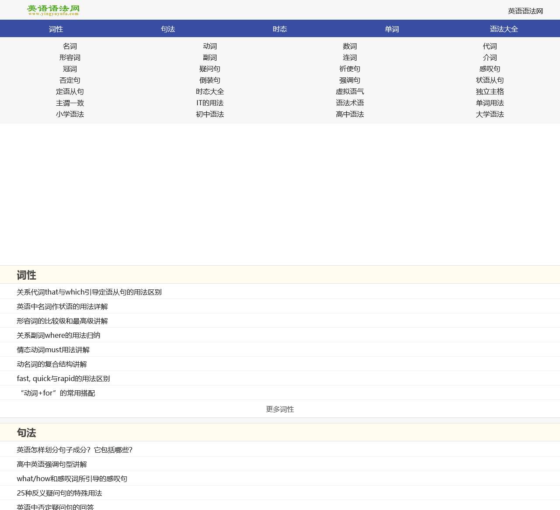Image resolution: width=560 pixels, height=510 pixels.
Task: Open the 名词 category link
Action: pyautogui.click(x=70, y=46)
